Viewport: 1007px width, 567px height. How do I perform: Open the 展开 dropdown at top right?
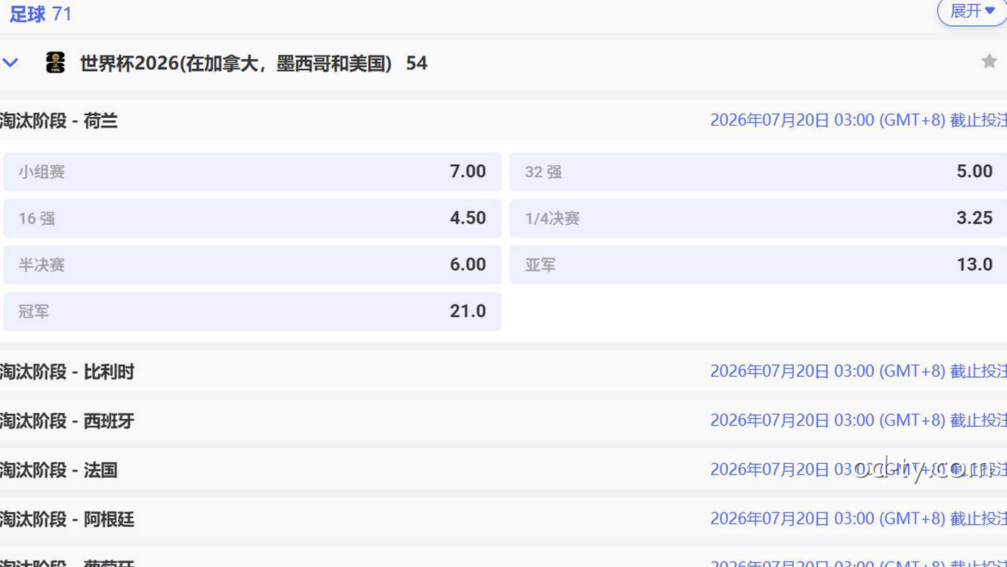(x=971, y=11)
